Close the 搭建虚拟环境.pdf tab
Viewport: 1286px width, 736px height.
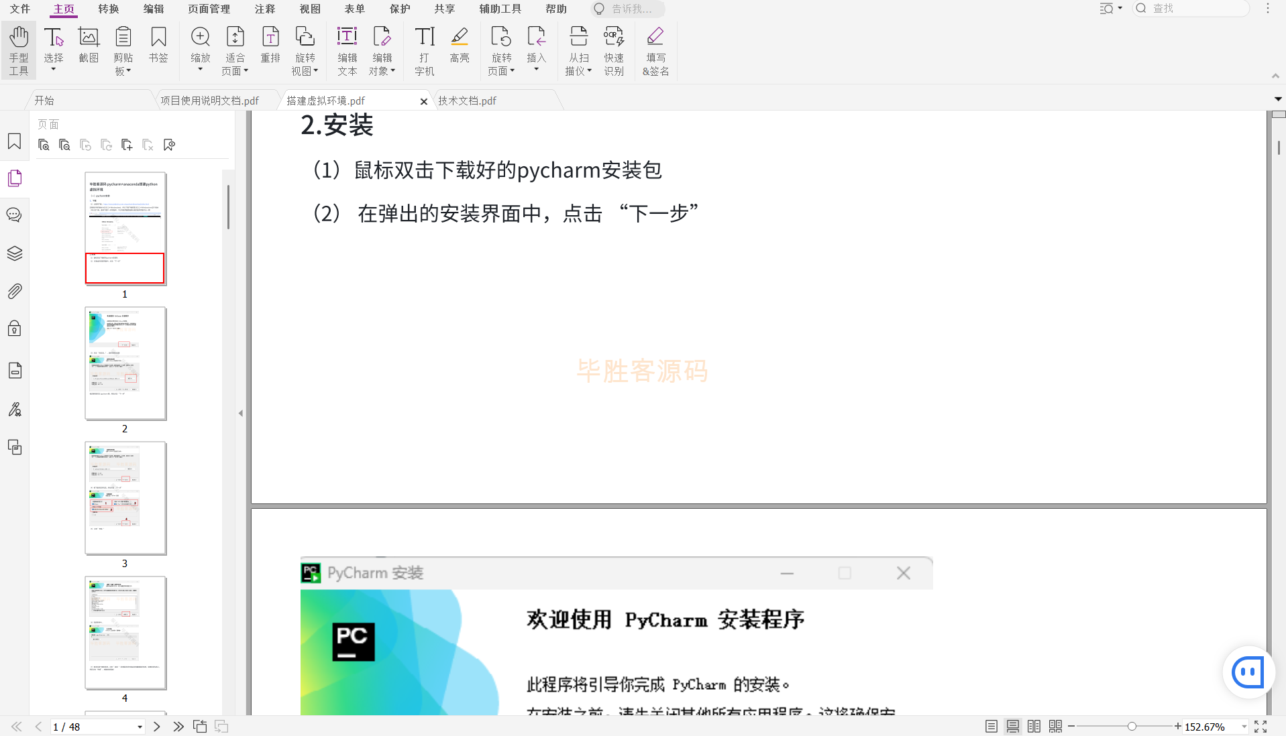[x=424, y=101]
